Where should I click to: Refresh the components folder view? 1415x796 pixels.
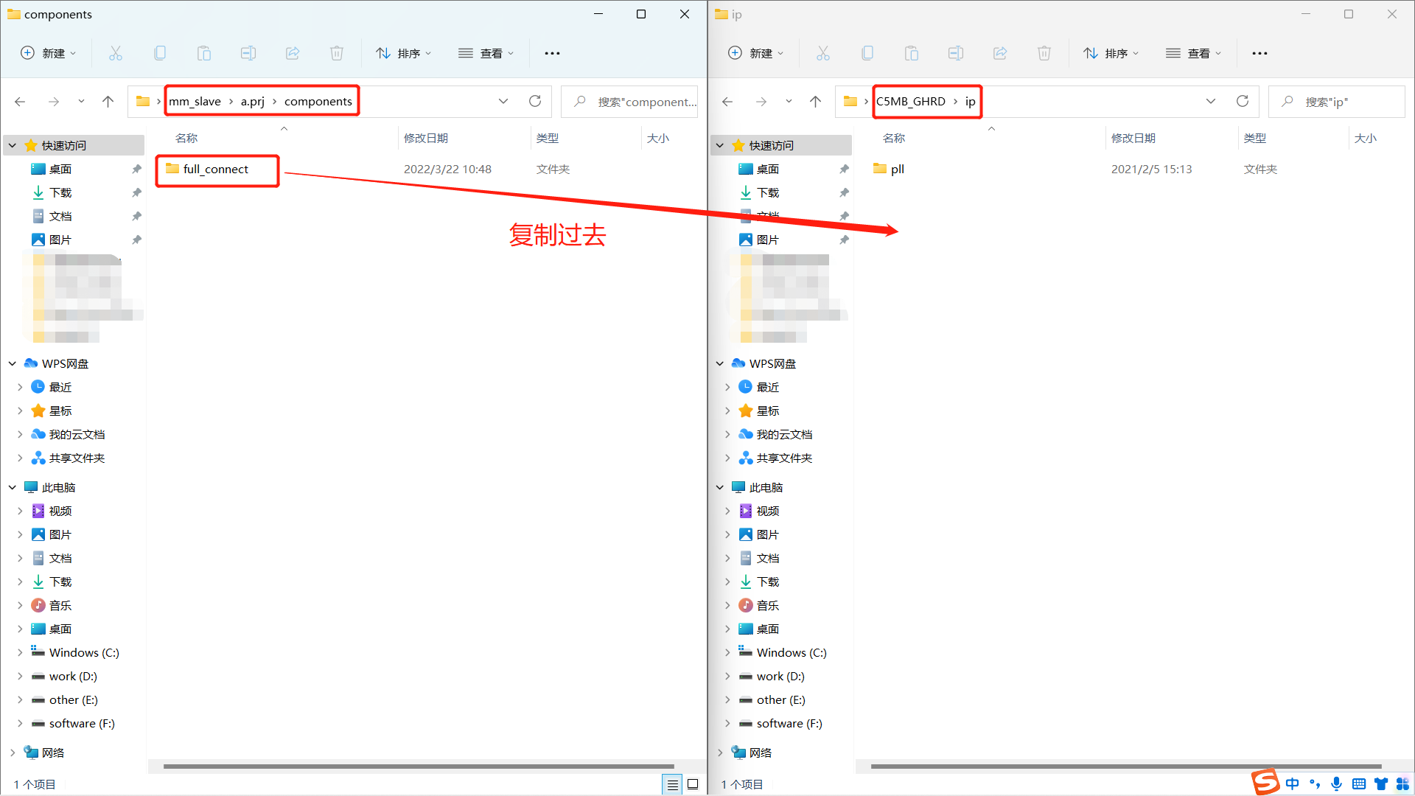535,101
